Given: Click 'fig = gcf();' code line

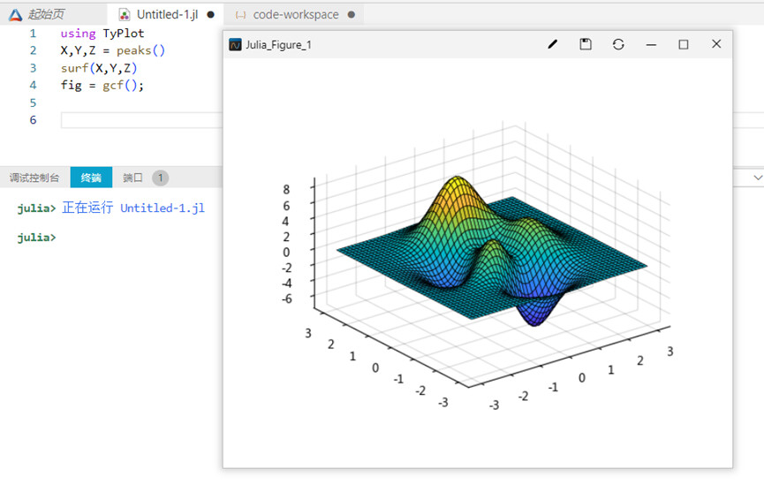Looking at the screenshot, I should pyautogui.click(x=102, y=86).
